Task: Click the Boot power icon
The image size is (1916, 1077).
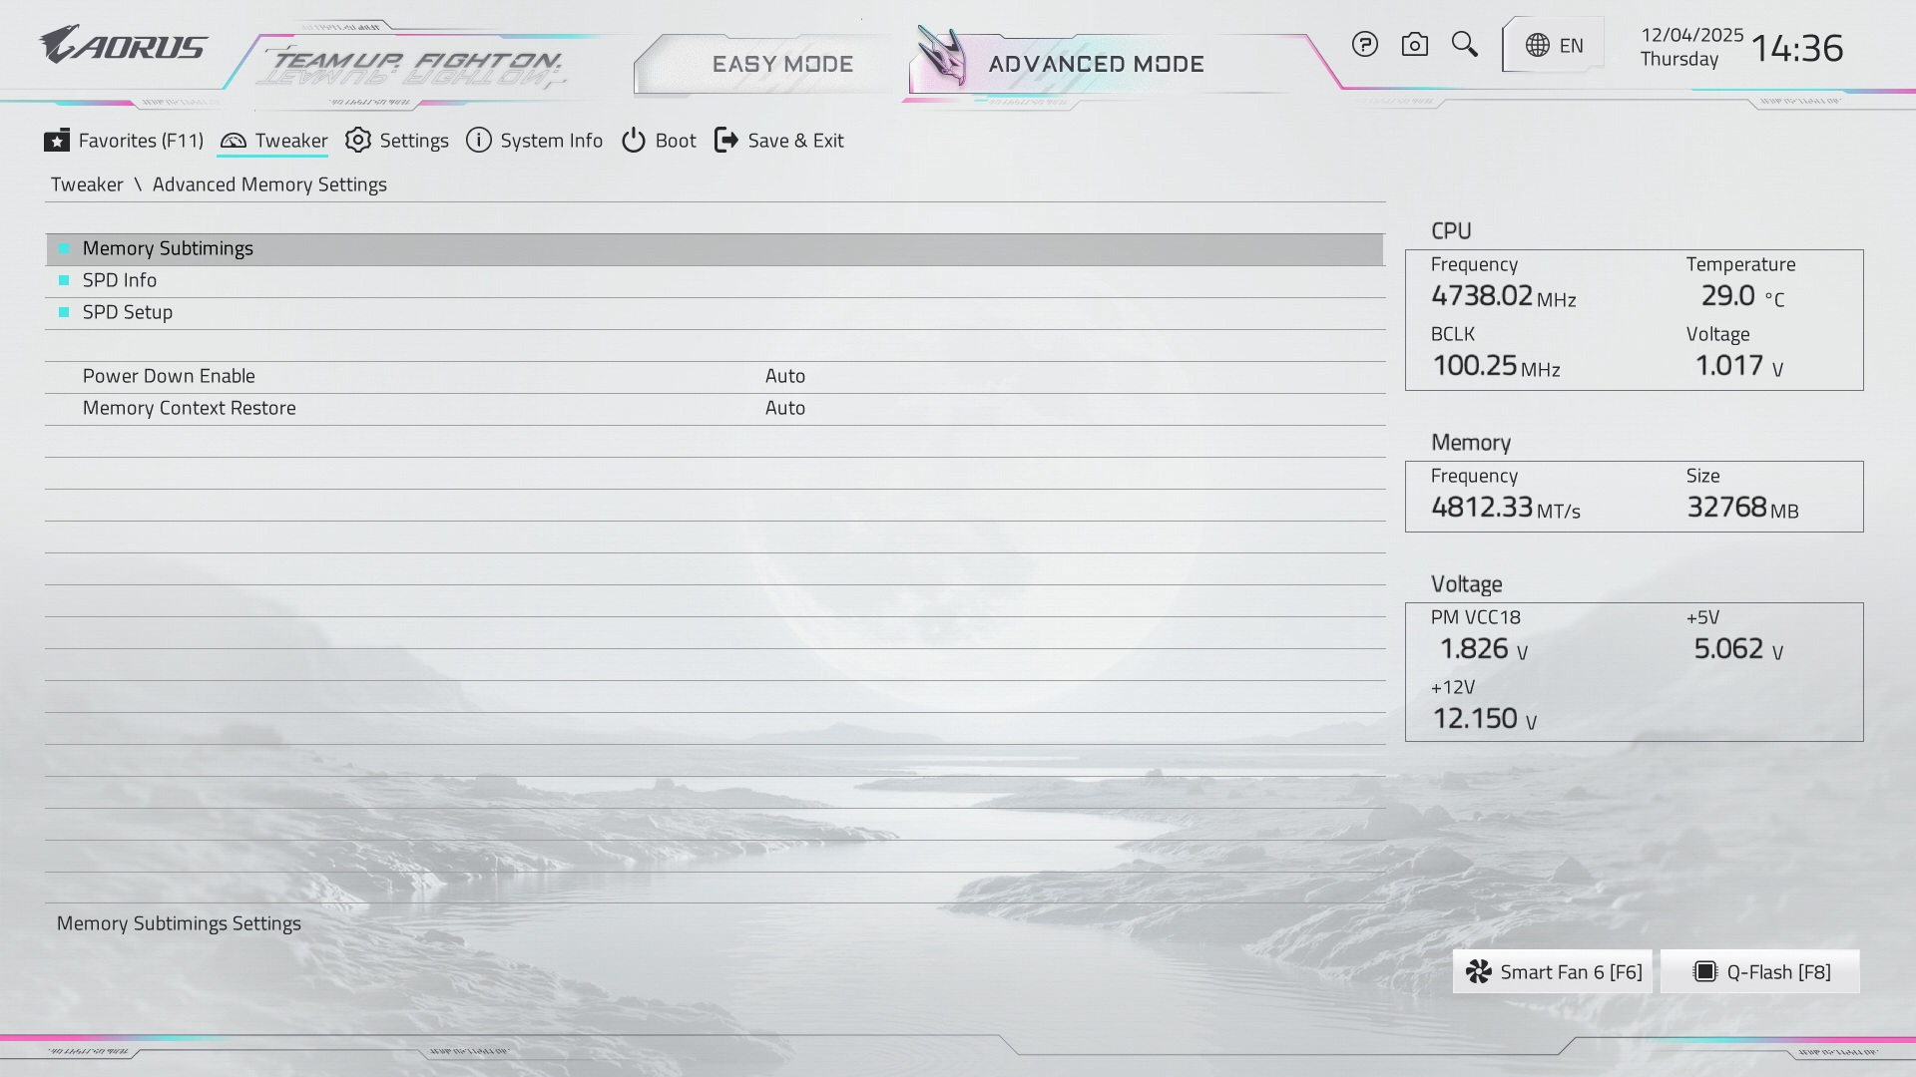Action: tap(634, 141)
